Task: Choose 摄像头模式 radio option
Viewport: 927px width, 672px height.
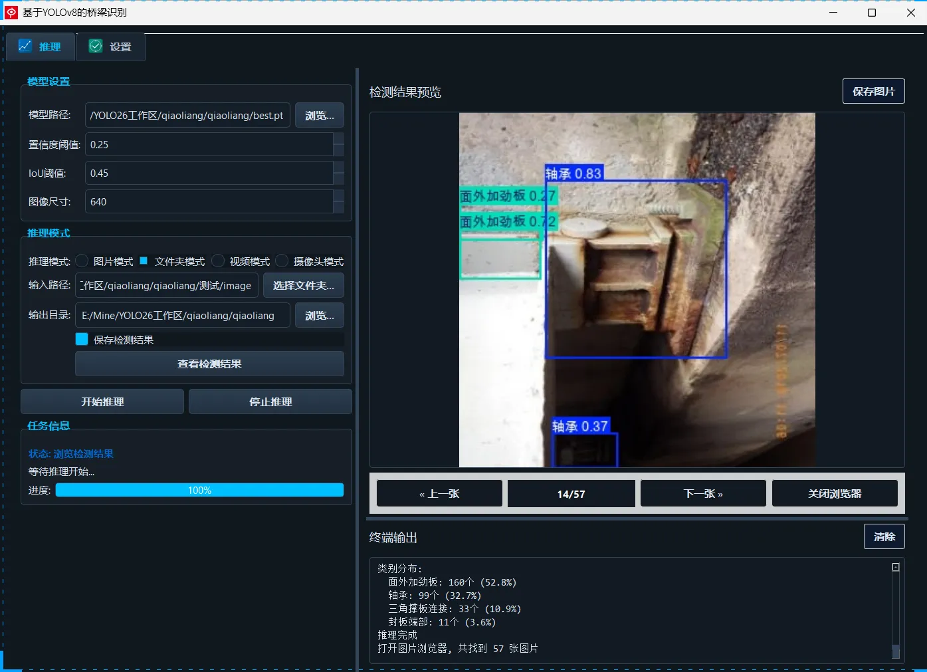Action: 282,261
